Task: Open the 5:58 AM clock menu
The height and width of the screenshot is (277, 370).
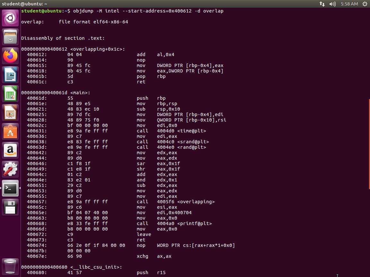Action: coord(349,4)
